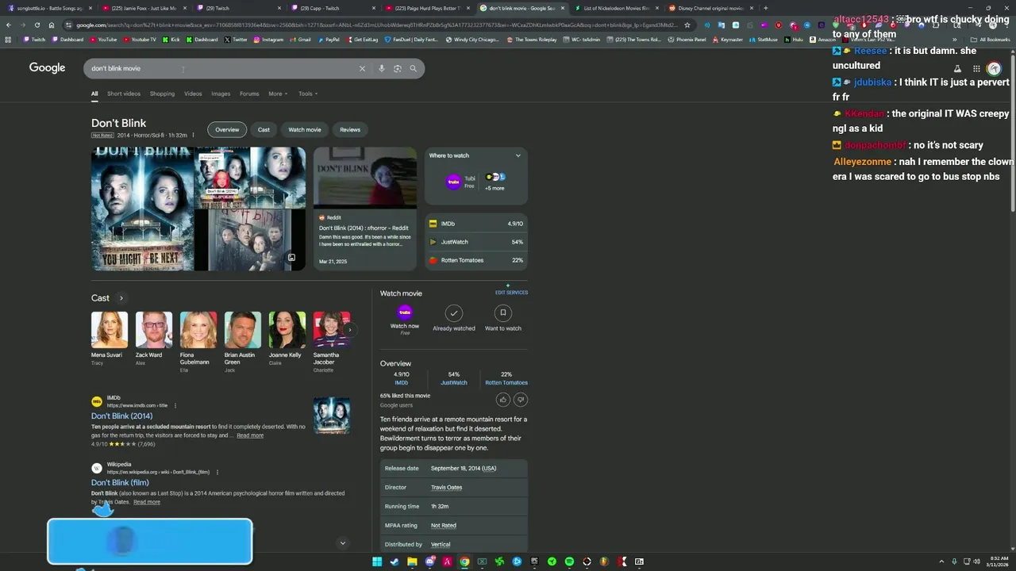
Task: Open Google apps grid
Action: coord(976,68)
